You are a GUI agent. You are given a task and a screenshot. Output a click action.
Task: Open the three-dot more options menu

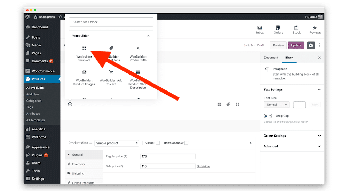point(319,45)
